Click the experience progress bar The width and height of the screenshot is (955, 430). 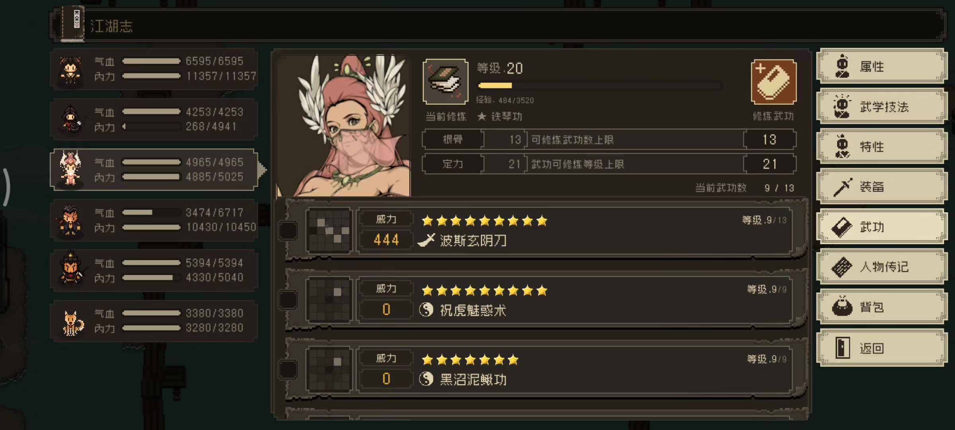pos(600,86)
